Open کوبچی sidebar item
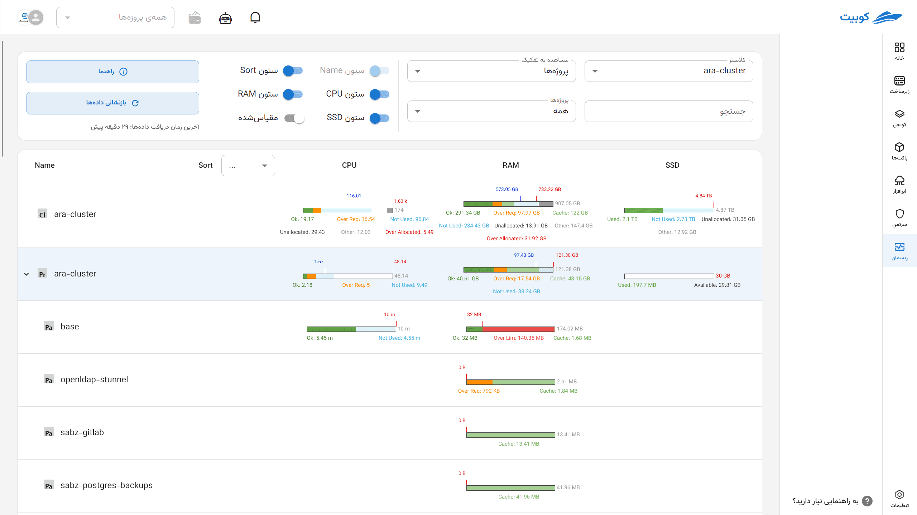This screenshot has width=917, height=515. pyautogui.click(x=899, y=118)
